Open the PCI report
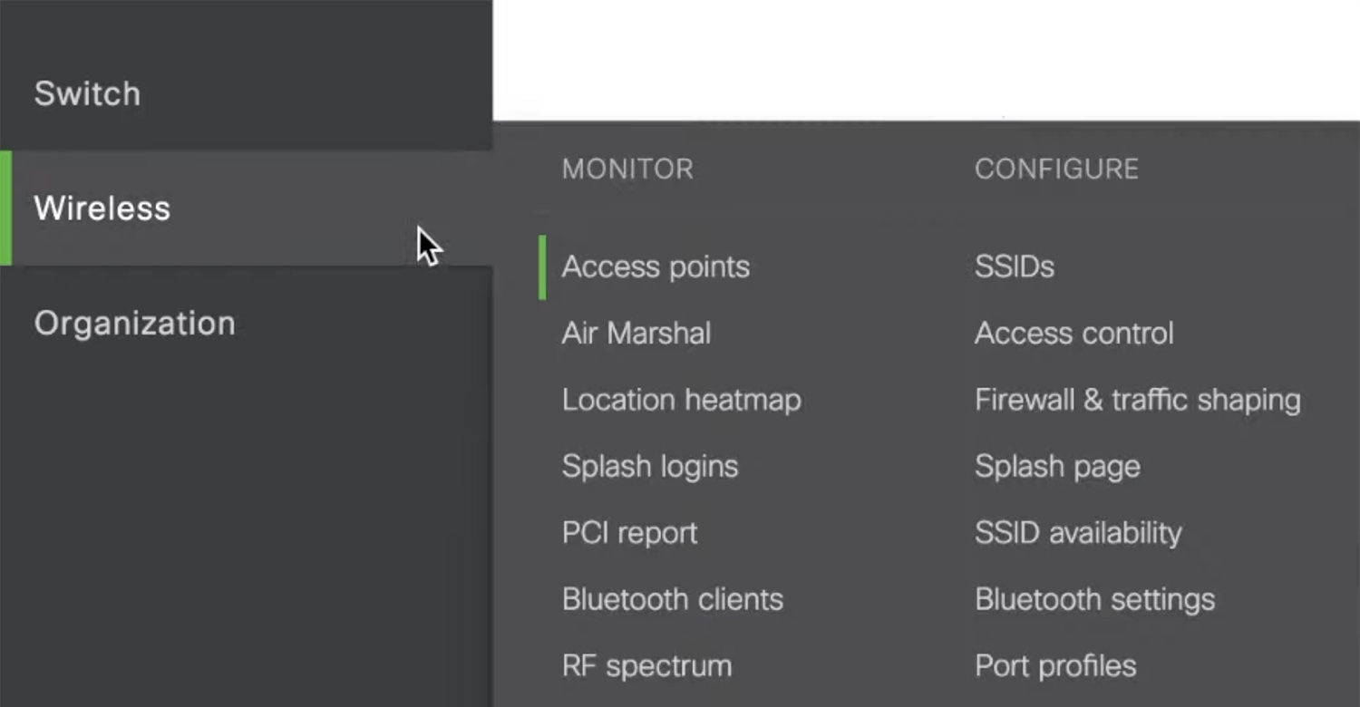Image resolution: width=1360 pixels, height=707 pixels. (629, 532)
